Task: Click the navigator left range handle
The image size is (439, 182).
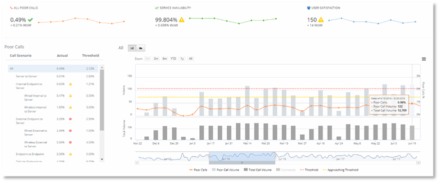Action: (x=209, y=156)
